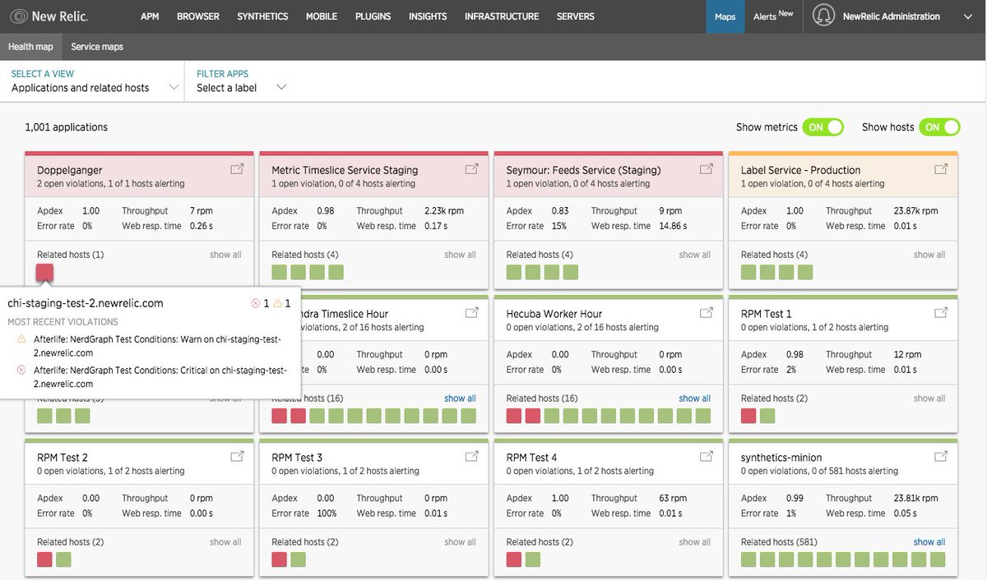Open Metric Timeslice Service Staging external link icon
Image resolution: width=987 pixels, height=580 pixels.
472,169
